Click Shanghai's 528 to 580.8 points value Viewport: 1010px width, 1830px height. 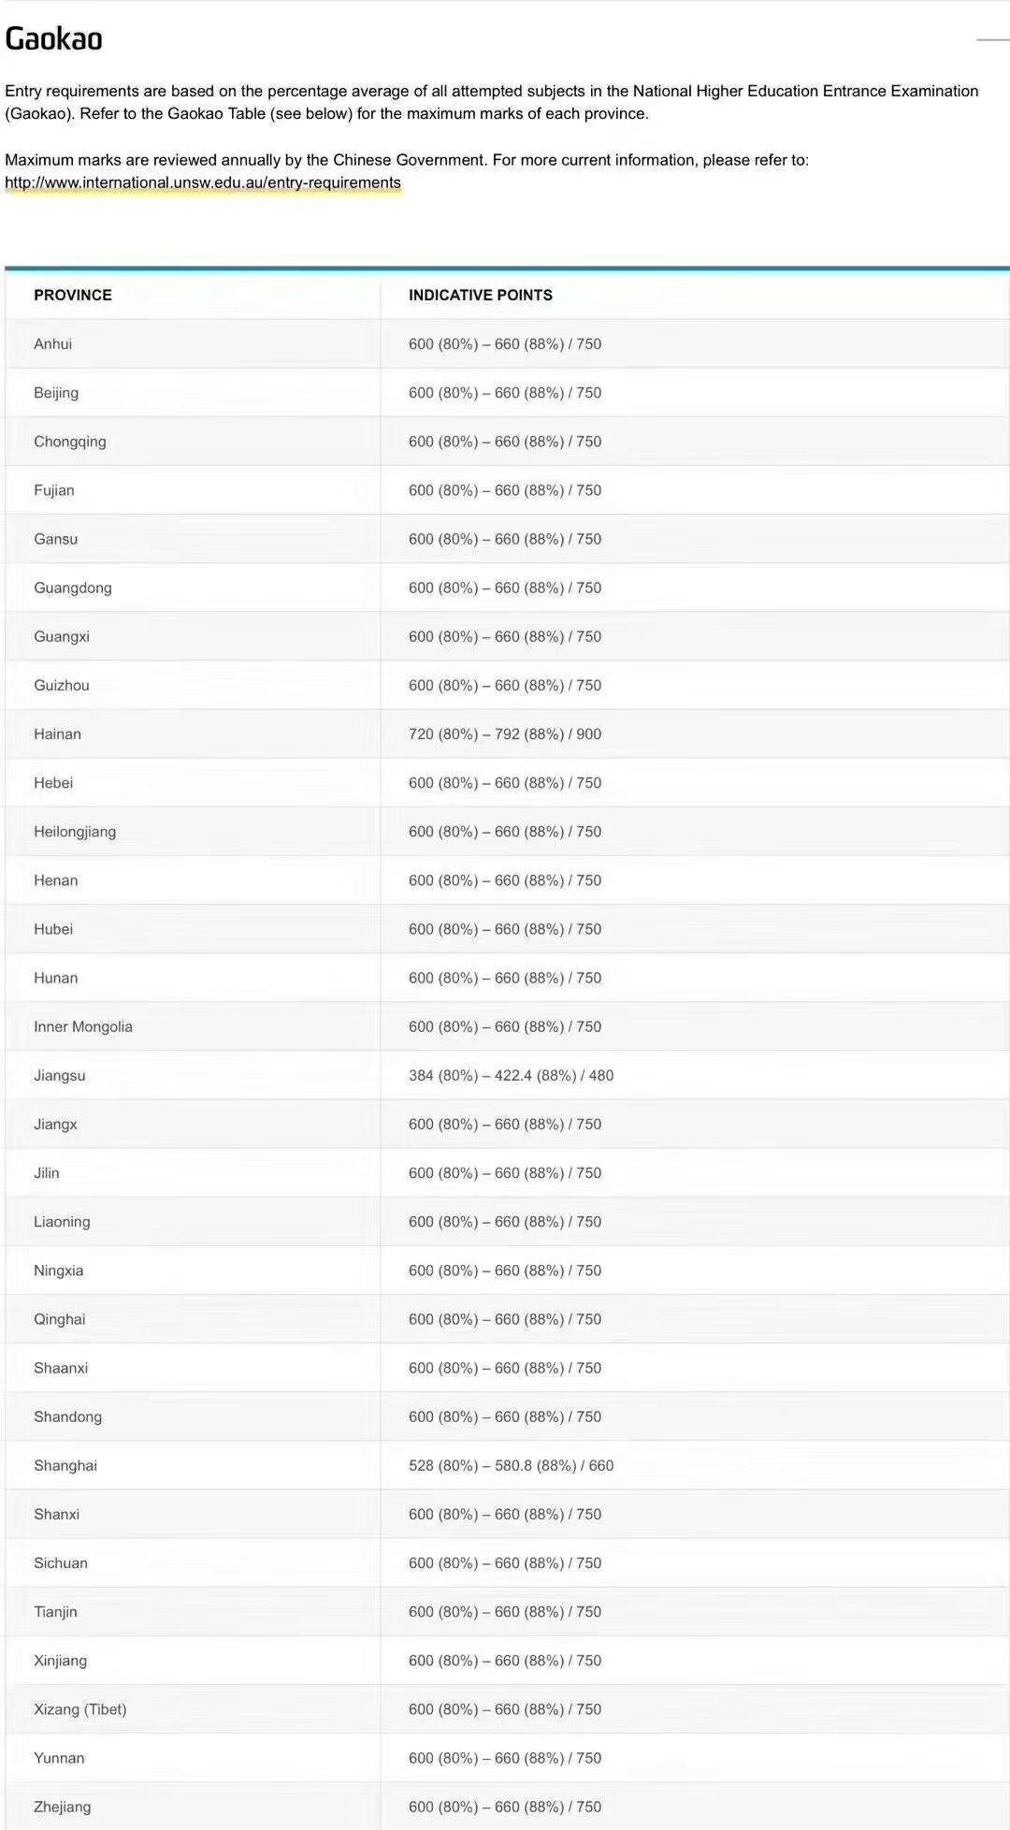[x=512, y=1465]
